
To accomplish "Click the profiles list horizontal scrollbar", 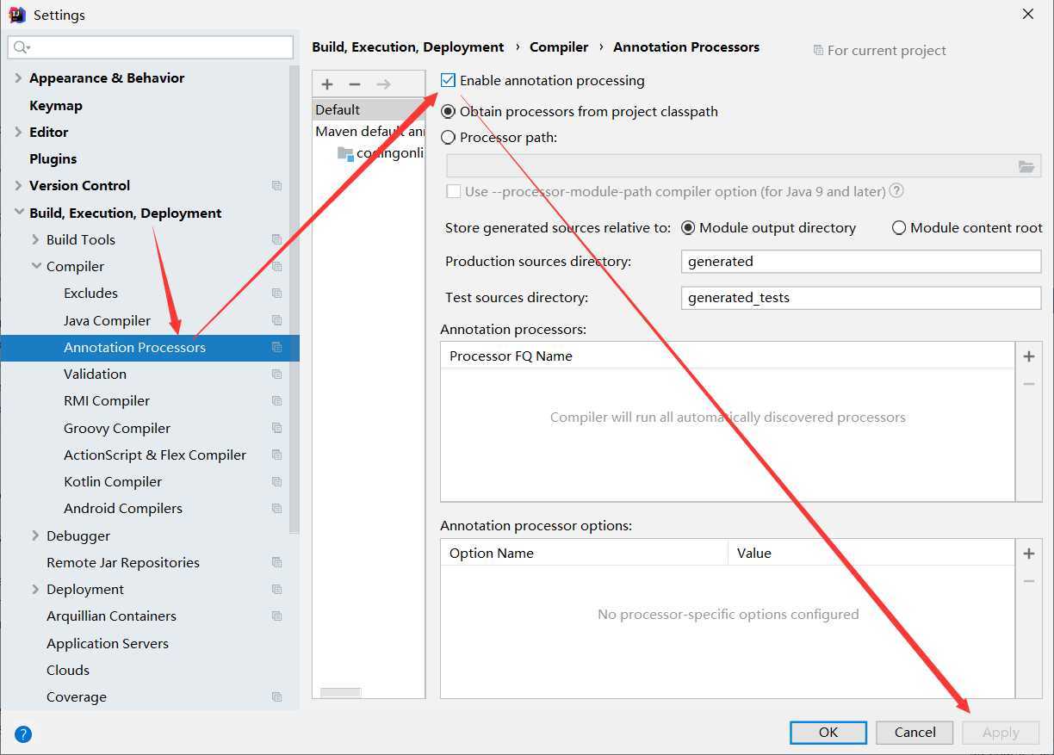I will tap(341, 692).
